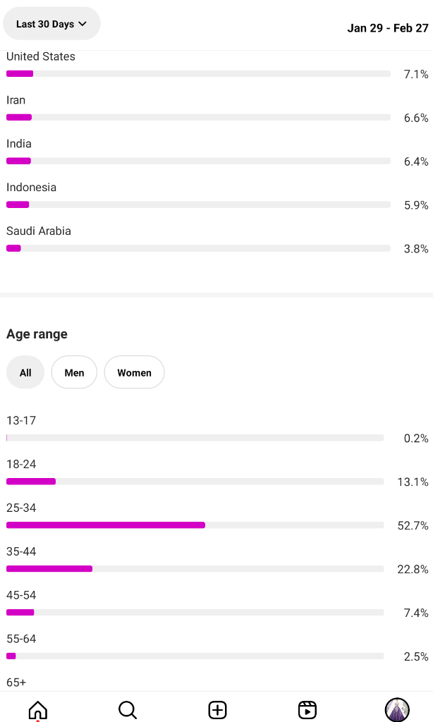Screen dimensions: 433x722
Task: Click the United States percentage bar
Action: pyautogui.click(x=199, y=73)
